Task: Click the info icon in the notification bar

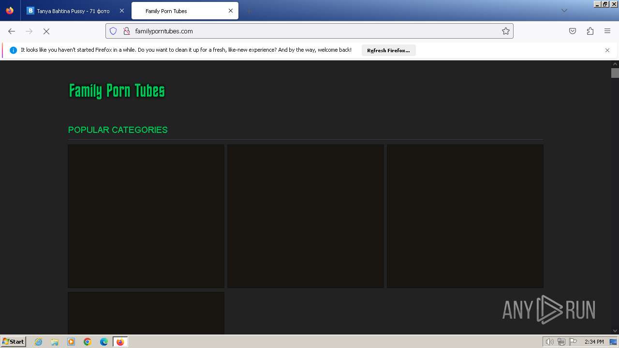Action: pos(13,50)
